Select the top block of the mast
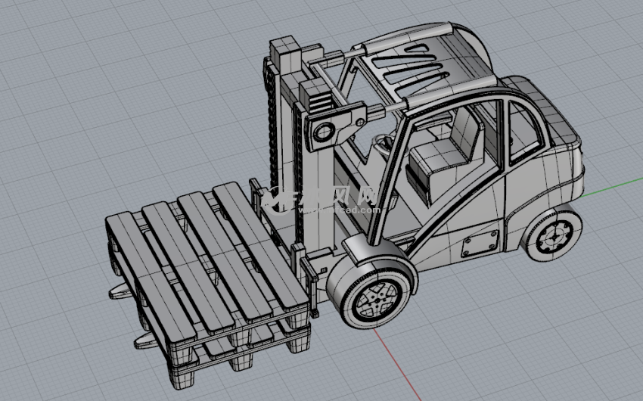 (285, 51)
